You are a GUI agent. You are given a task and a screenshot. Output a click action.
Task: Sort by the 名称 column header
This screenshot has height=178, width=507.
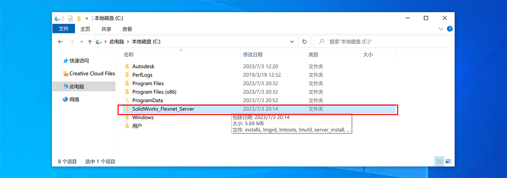click(129, 54)
